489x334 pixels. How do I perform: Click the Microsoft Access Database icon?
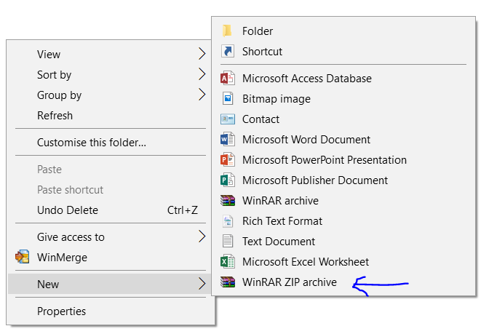[228, 79]
